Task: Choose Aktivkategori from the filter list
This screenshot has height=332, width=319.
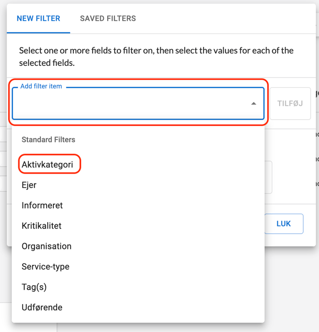Action: (x=47, y=165)
